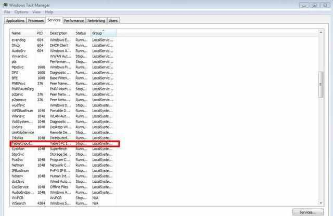Select the DPS service row
The image size is (333, 216).
pyautogui.click(x=63, y=73)
